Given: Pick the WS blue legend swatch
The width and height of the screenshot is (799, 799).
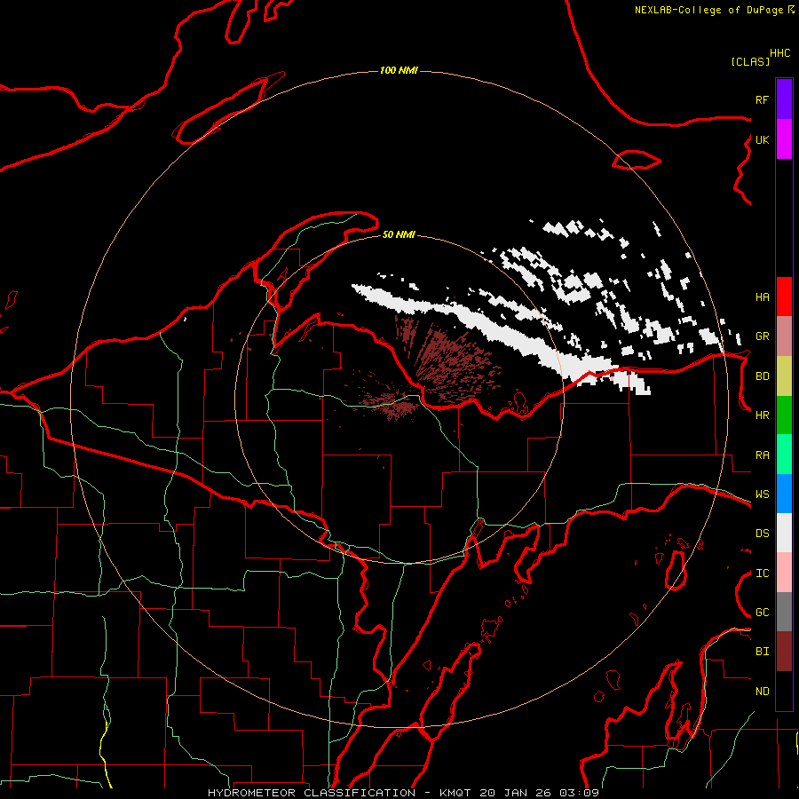Looking at the screenshot, I should (x=784, y=494).
